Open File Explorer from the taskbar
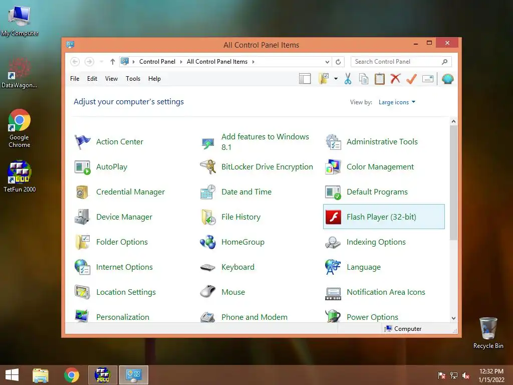This screenshot has width=513, height=385. tap(41, 375)
